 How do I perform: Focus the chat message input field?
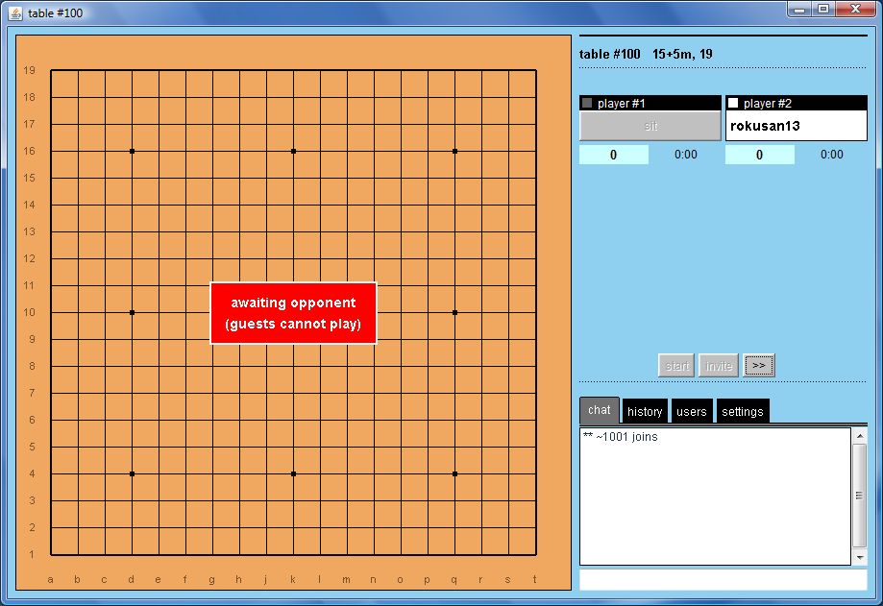[723, 580]
